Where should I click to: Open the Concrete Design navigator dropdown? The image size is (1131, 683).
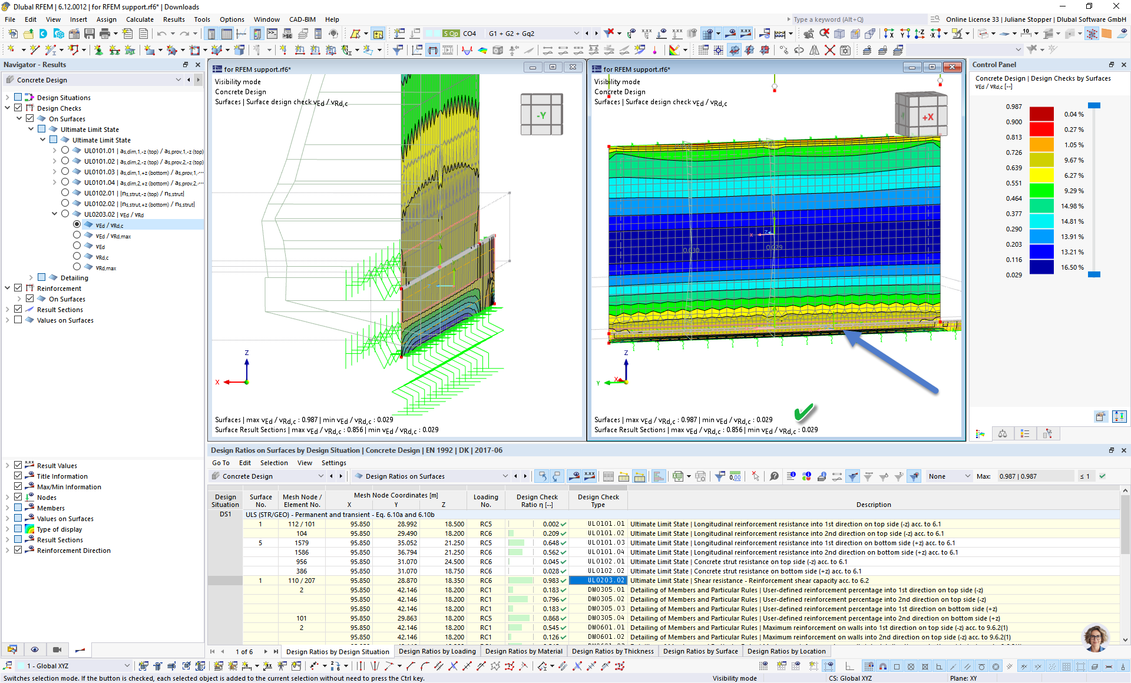click(178, 80)
